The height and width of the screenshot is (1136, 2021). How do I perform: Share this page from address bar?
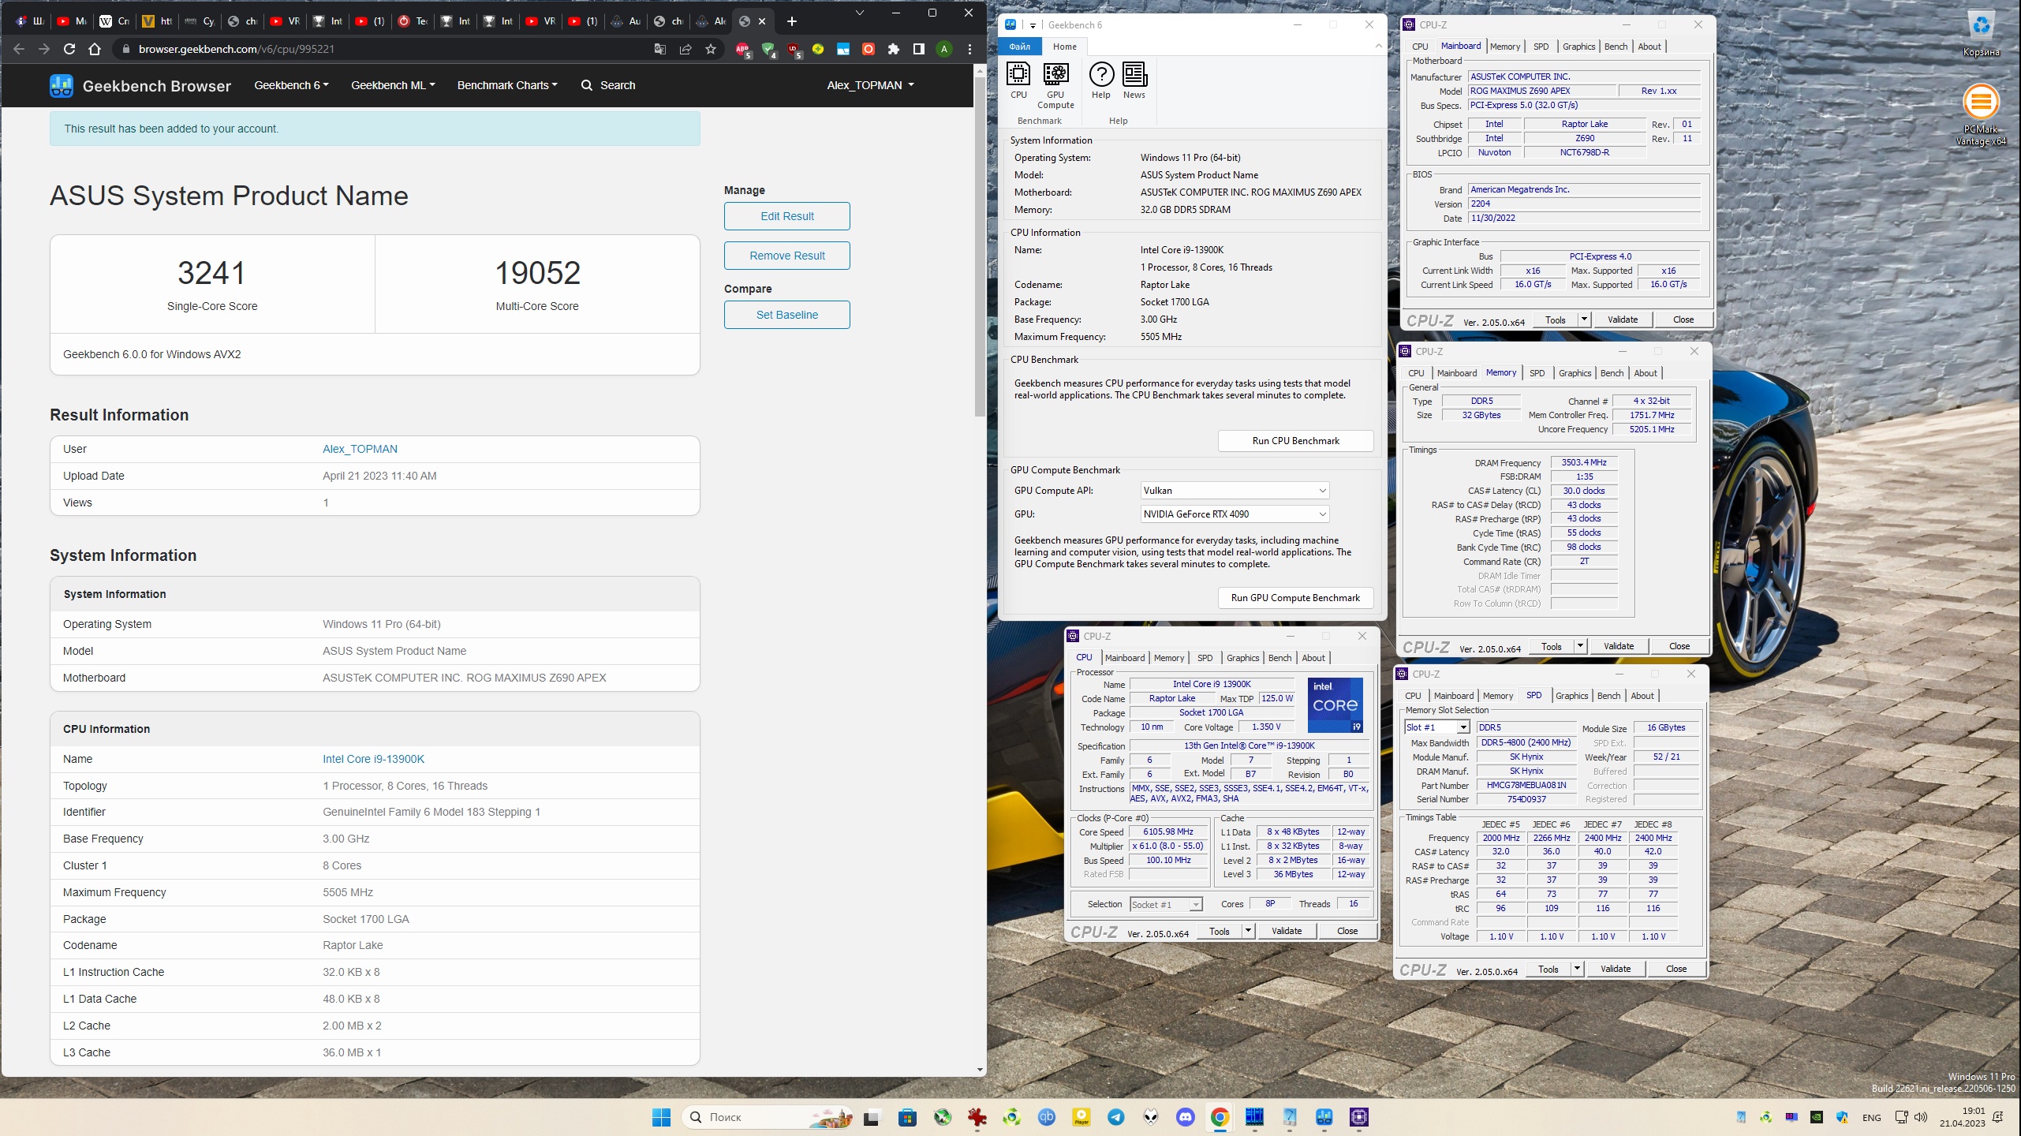[685, 49]
